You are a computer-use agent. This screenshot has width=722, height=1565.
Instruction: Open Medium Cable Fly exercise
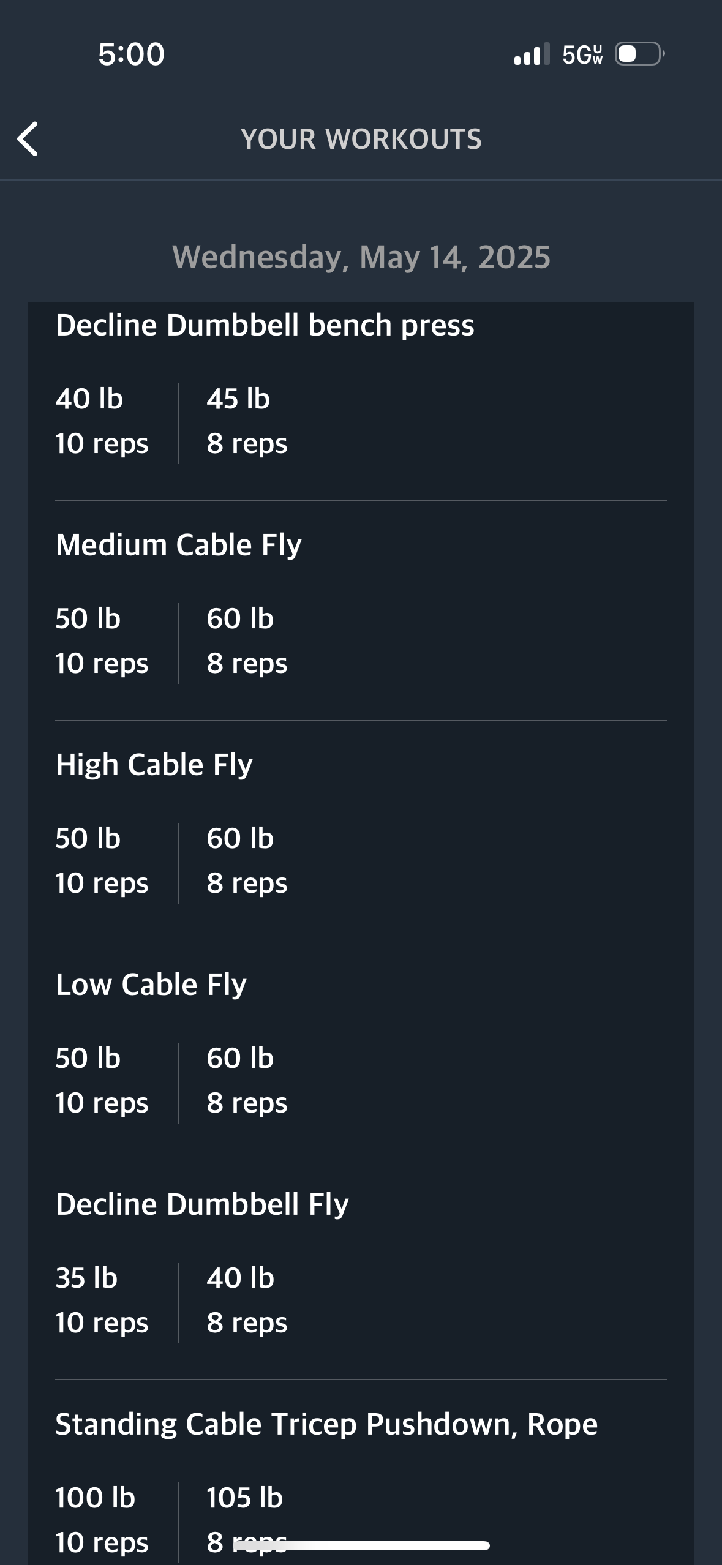pos(178,544)
